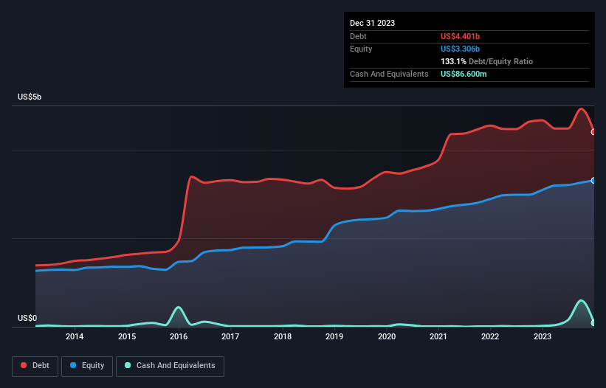Click the 133.1% Debt/Equity Ratio text
This screenshot has height=388, width=606.
pos(486,61)
